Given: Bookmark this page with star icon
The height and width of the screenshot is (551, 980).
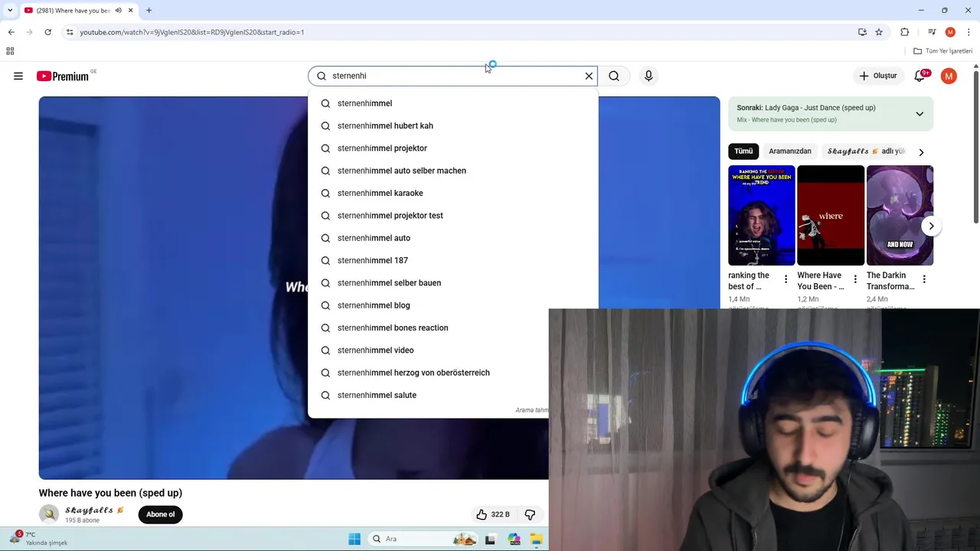Looking at the screenshot, I should click(879, 32).
